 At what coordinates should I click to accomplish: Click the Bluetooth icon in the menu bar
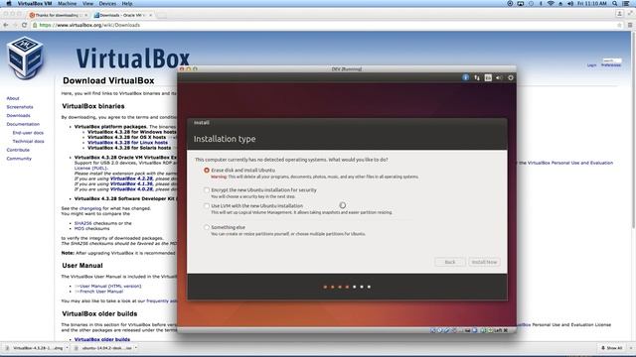coord(541,4)
